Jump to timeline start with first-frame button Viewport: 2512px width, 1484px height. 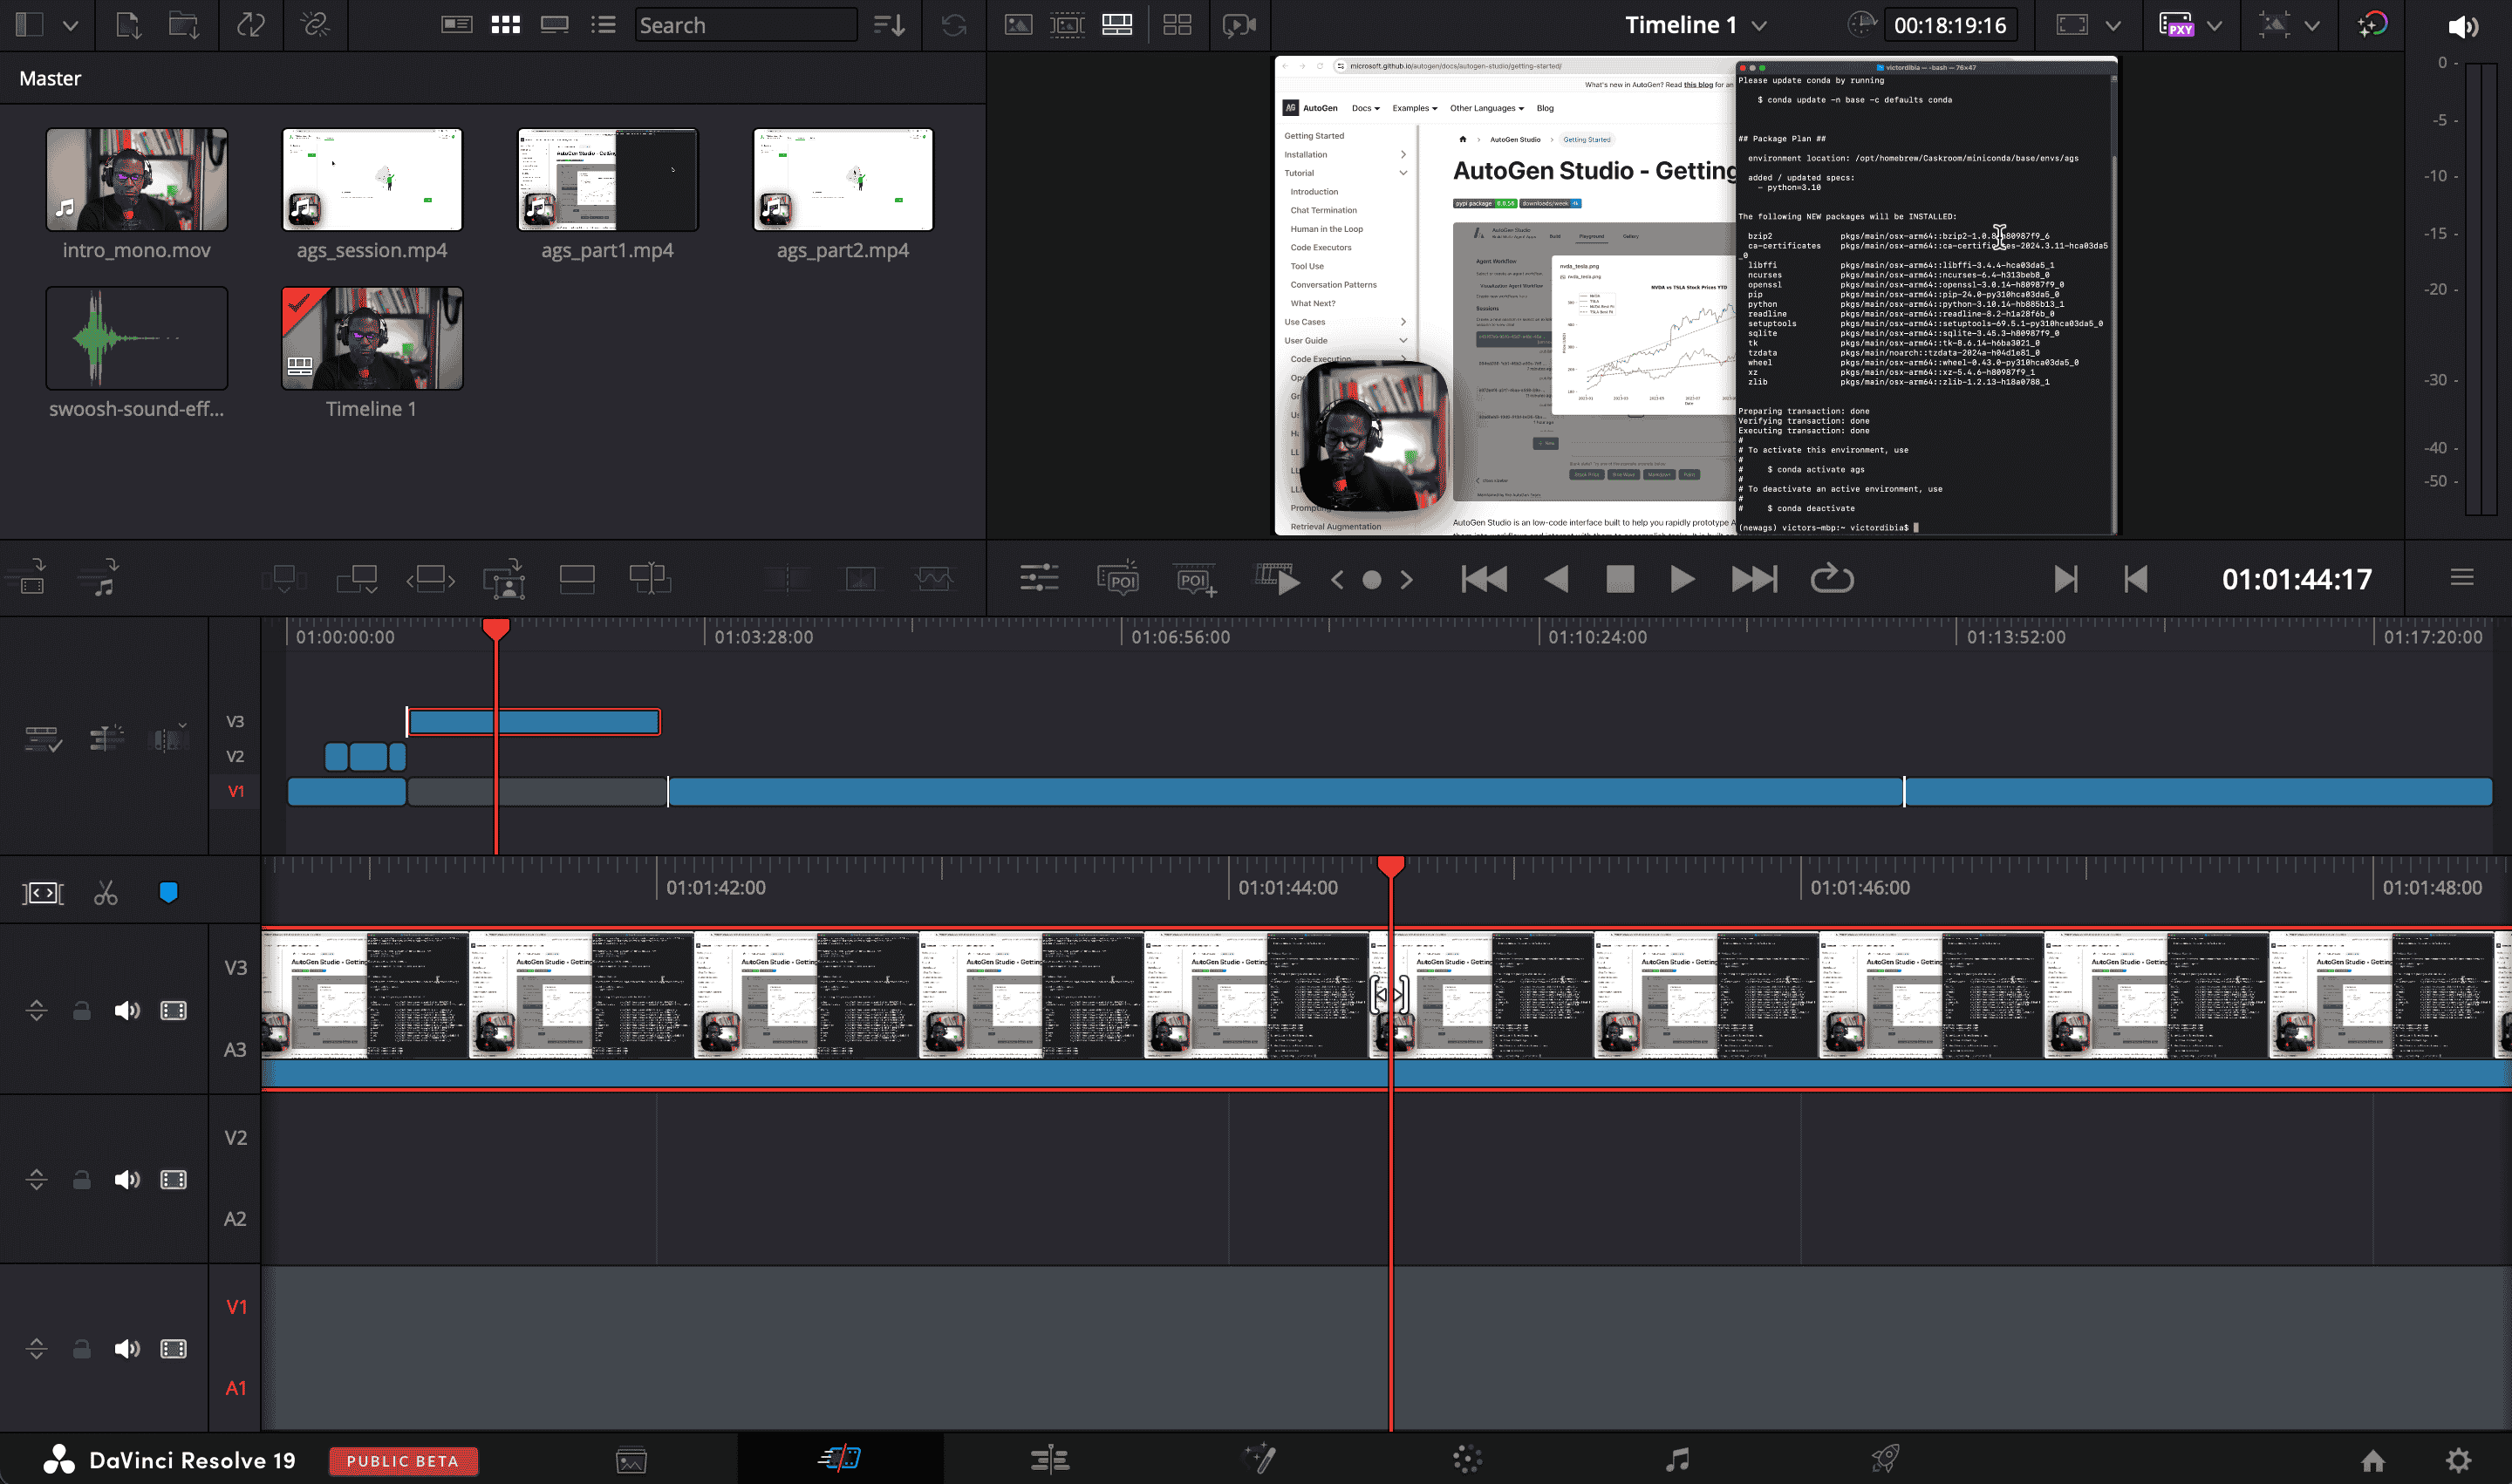tap(1484, 579)
